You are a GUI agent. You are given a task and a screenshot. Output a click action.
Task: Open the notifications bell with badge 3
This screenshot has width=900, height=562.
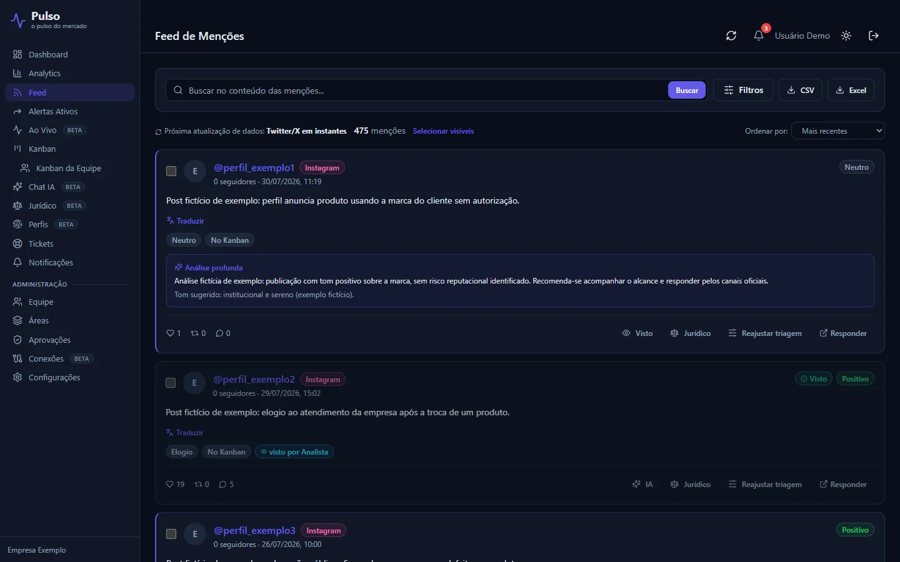759,36
